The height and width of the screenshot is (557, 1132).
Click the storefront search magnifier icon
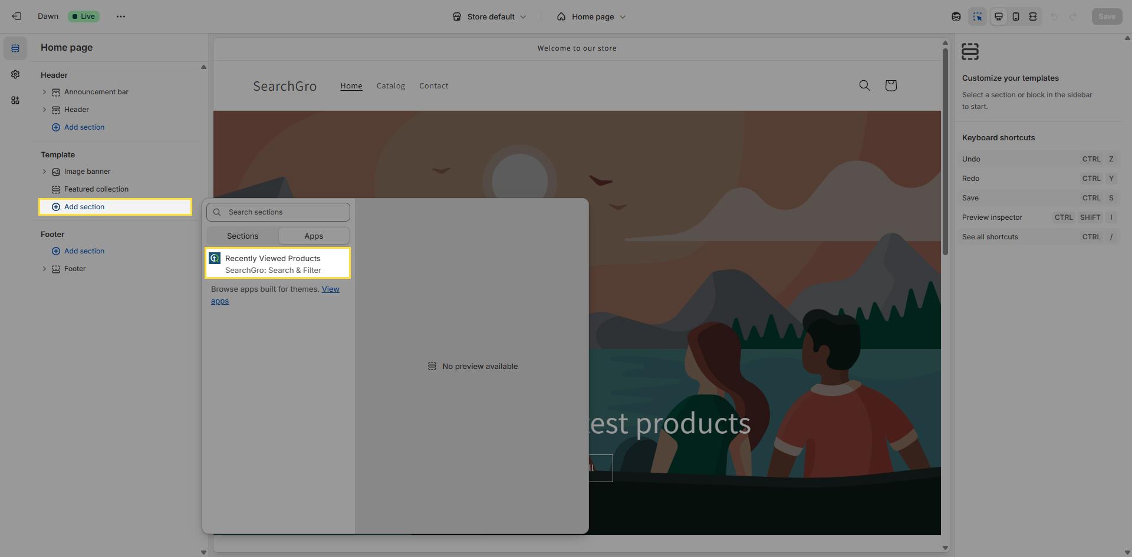[x=864, y=85]
